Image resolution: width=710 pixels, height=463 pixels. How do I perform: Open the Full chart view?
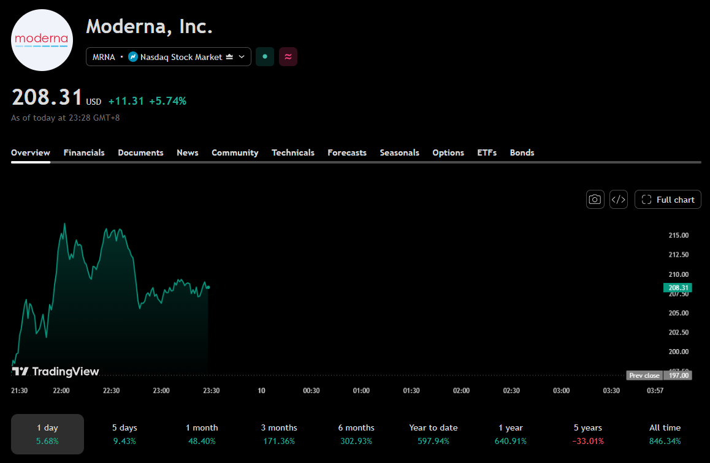point(668,200)
